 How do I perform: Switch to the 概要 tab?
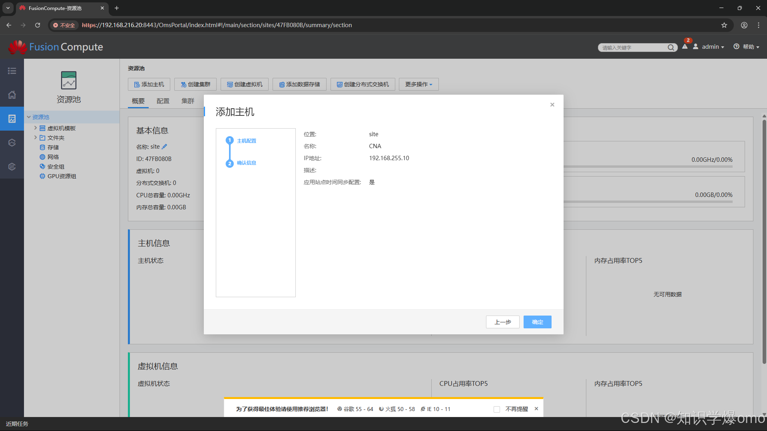tap(138, 101)
